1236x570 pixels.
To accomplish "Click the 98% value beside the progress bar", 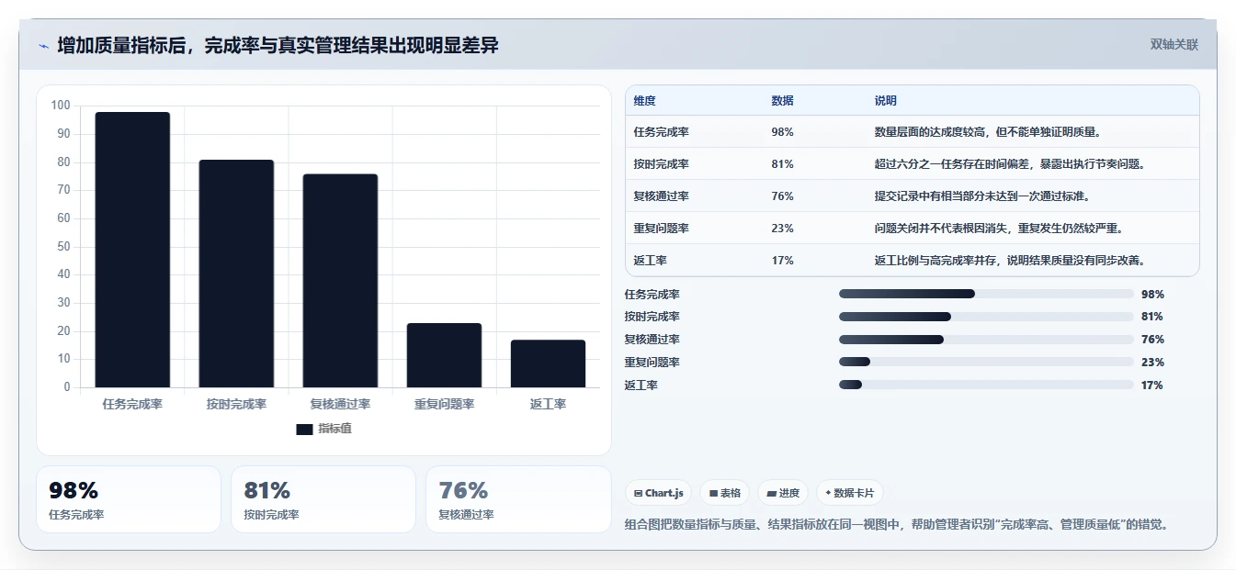I will coord(1152,295).
